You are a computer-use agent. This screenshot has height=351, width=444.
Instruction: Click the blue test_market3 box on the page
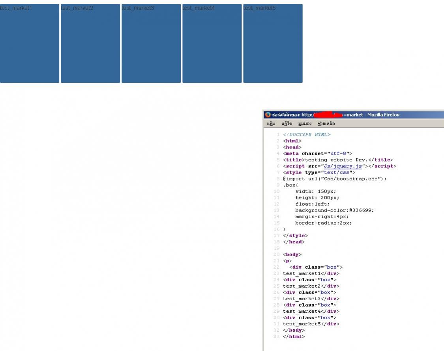151,43
